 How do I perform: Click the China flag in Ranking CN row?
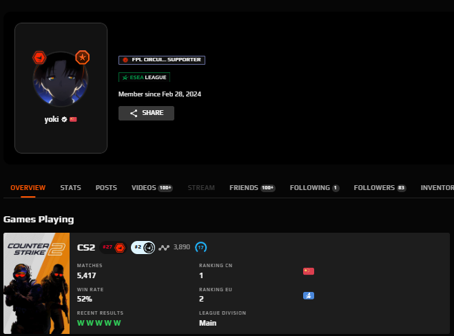[309, 271]
